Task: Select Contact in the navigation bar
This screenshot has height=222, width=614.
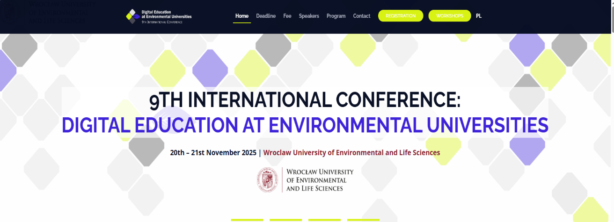Action: pos(362,16)
